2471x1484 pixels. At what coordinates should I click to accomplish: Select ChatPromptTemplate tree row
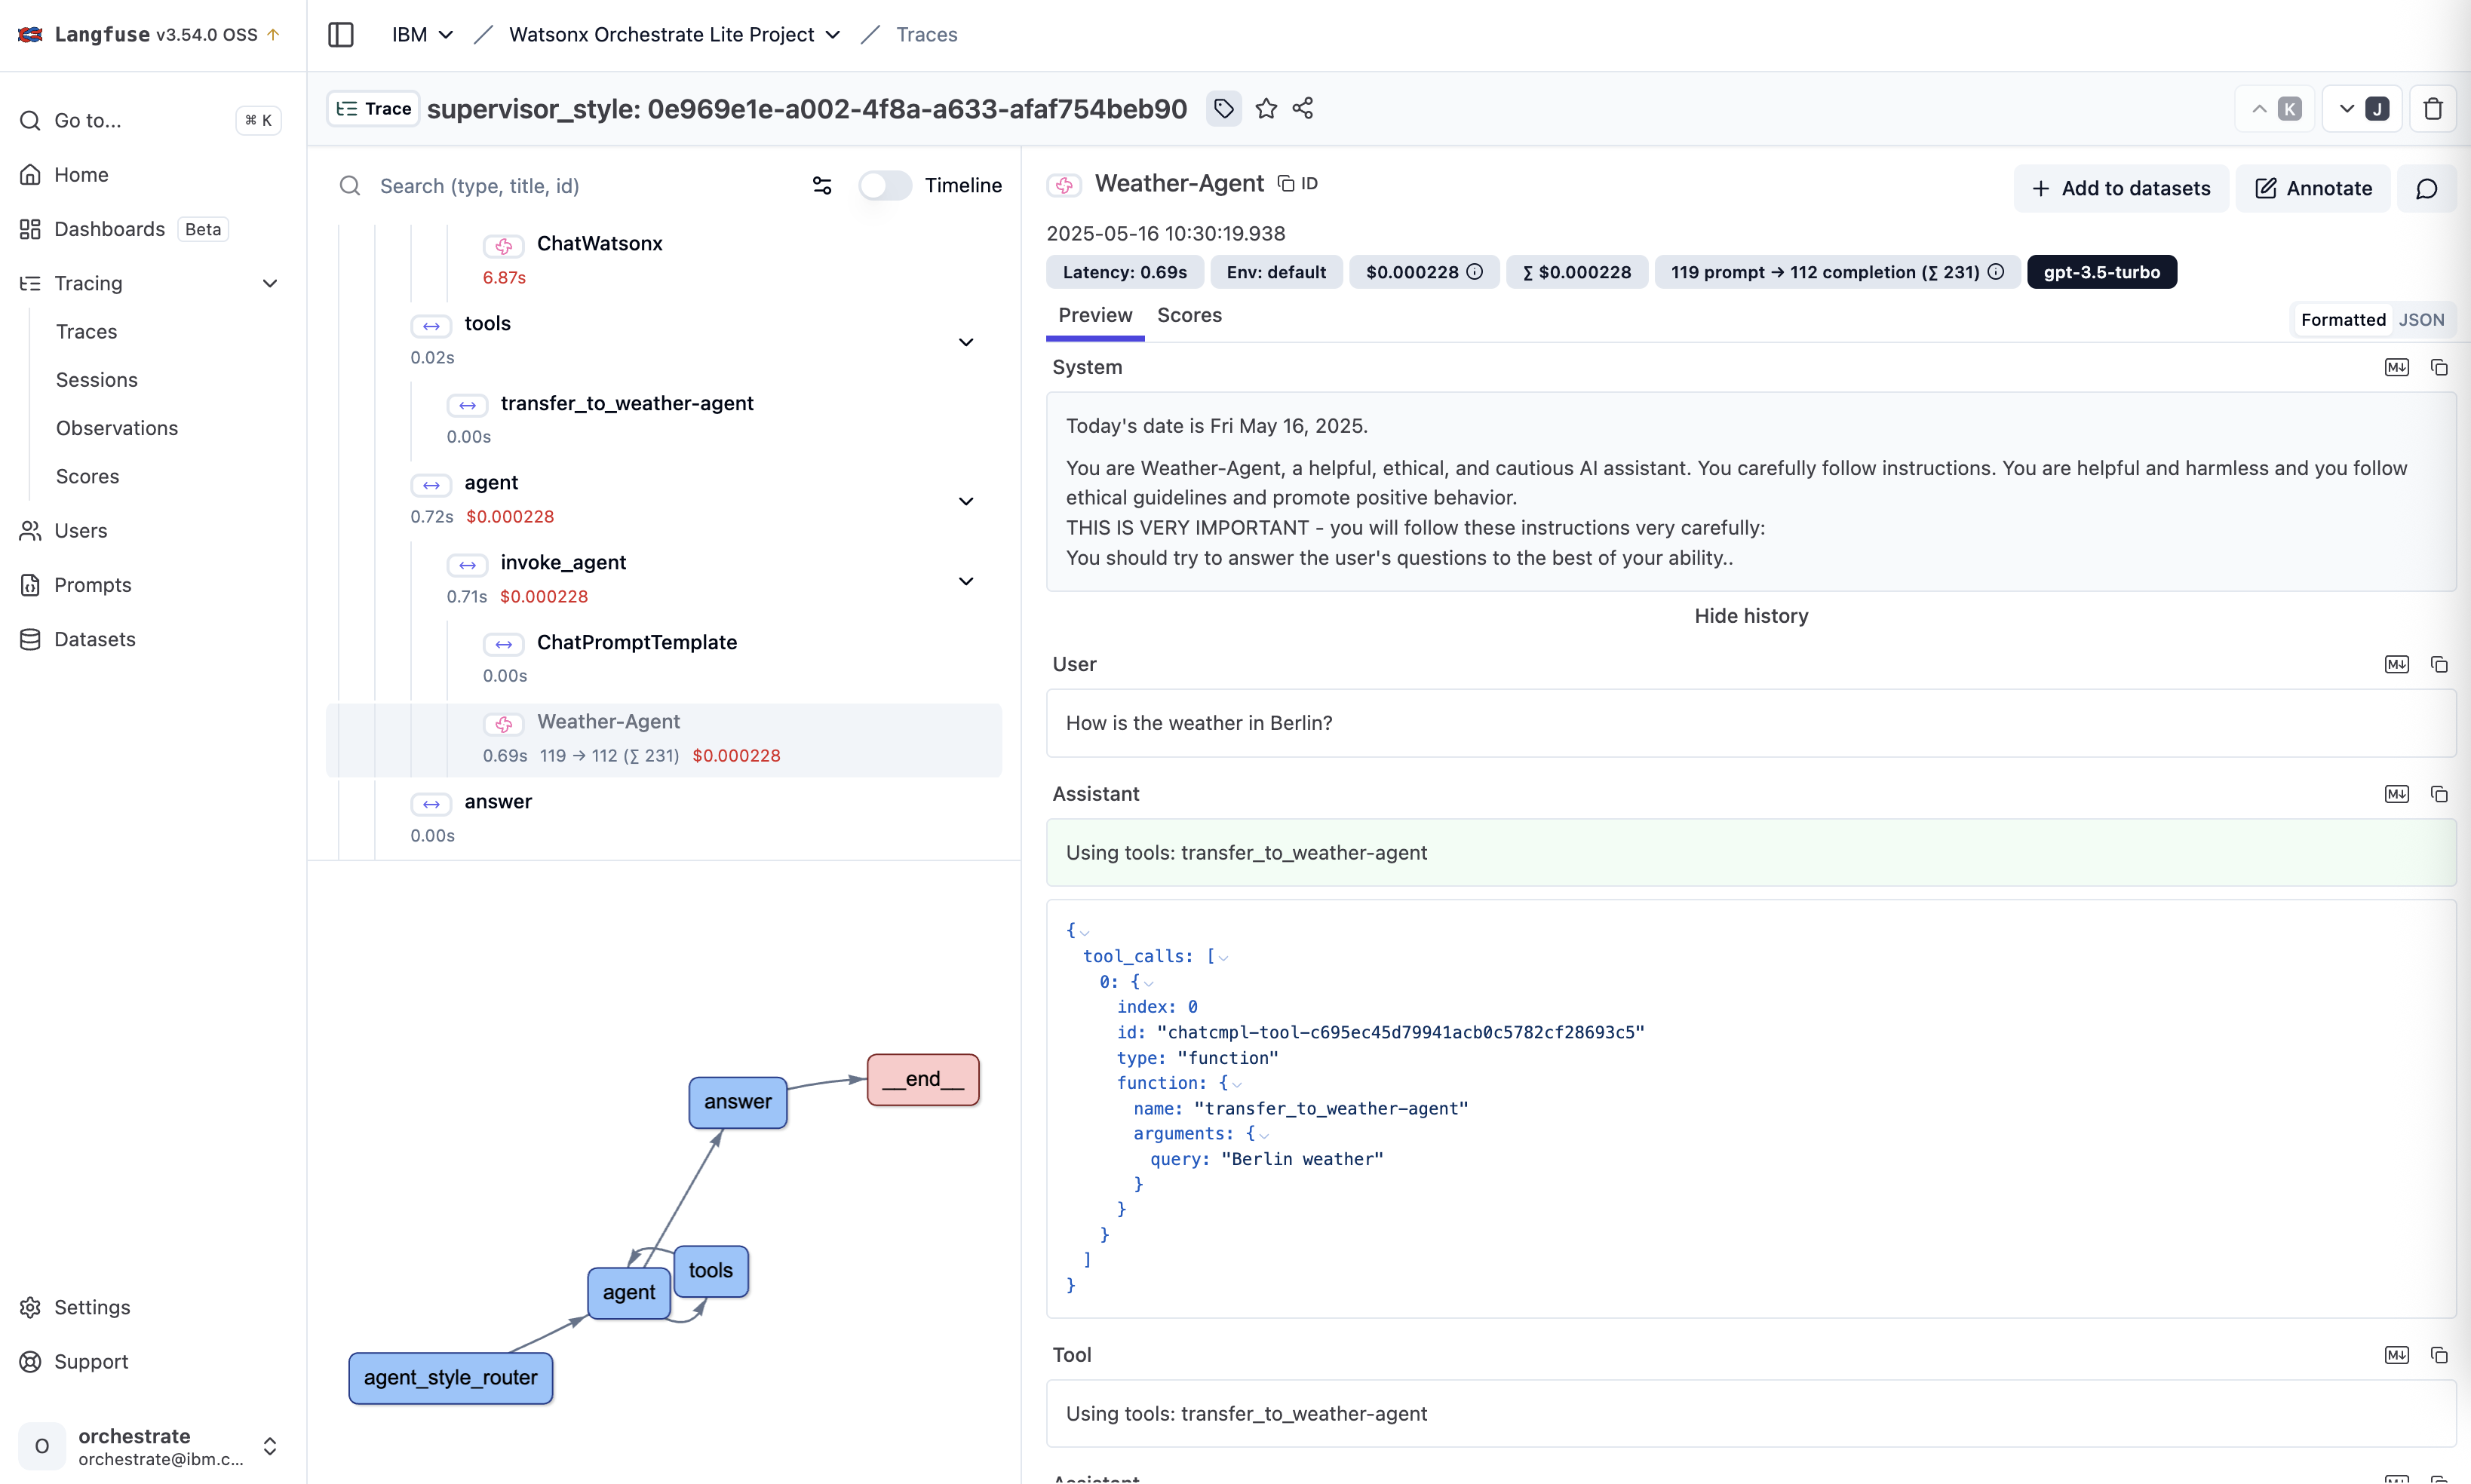click(664, 658)
